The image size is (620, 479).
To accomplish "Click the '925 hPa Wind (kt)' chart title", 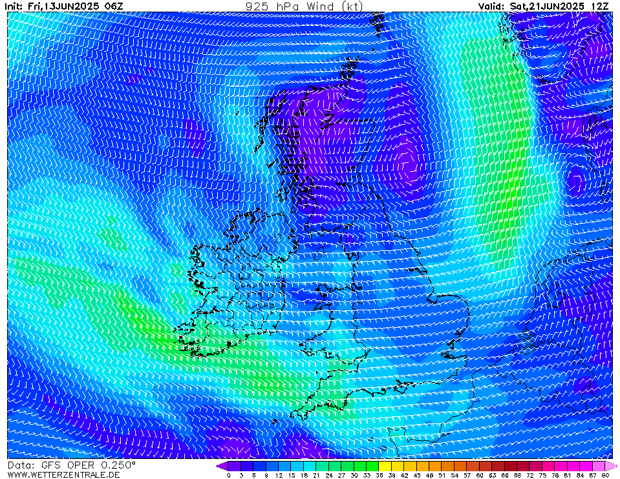I will [304, 6].
